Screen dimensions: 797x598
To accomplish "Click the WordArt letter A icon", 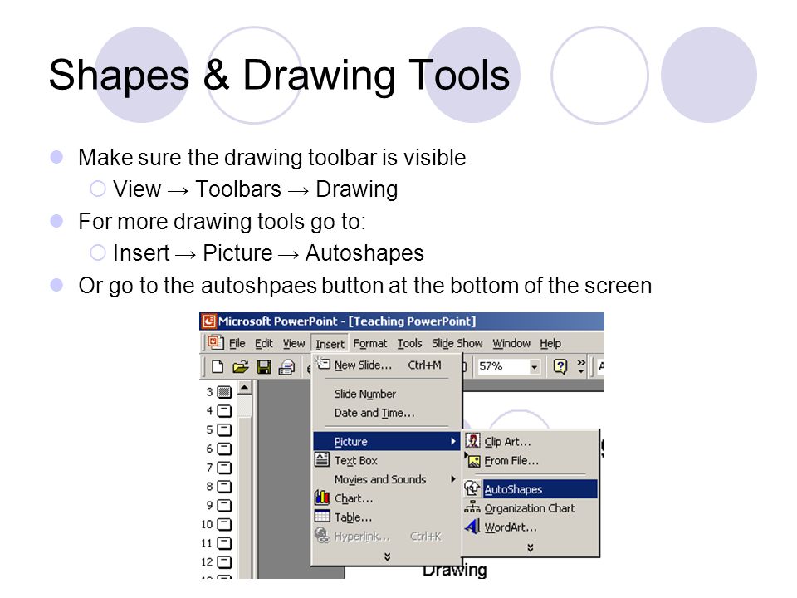I will pos(472,527).
